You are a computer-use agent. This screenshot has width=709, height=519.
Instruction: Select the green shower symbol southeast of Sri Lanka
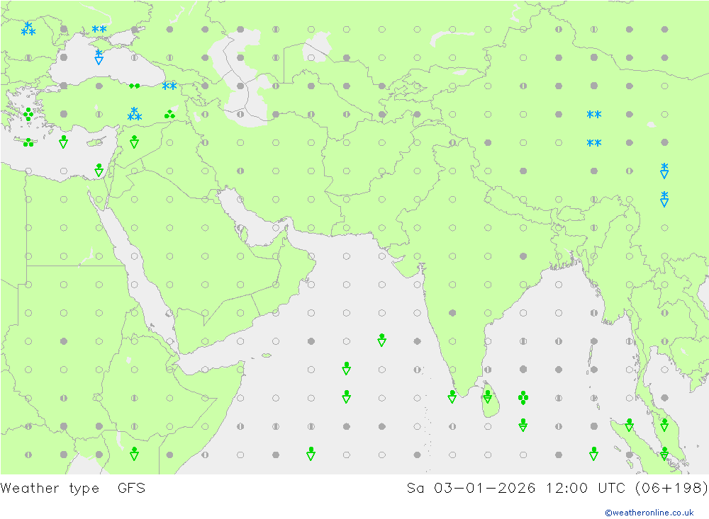pyautogui.click(x=523, y=425)
